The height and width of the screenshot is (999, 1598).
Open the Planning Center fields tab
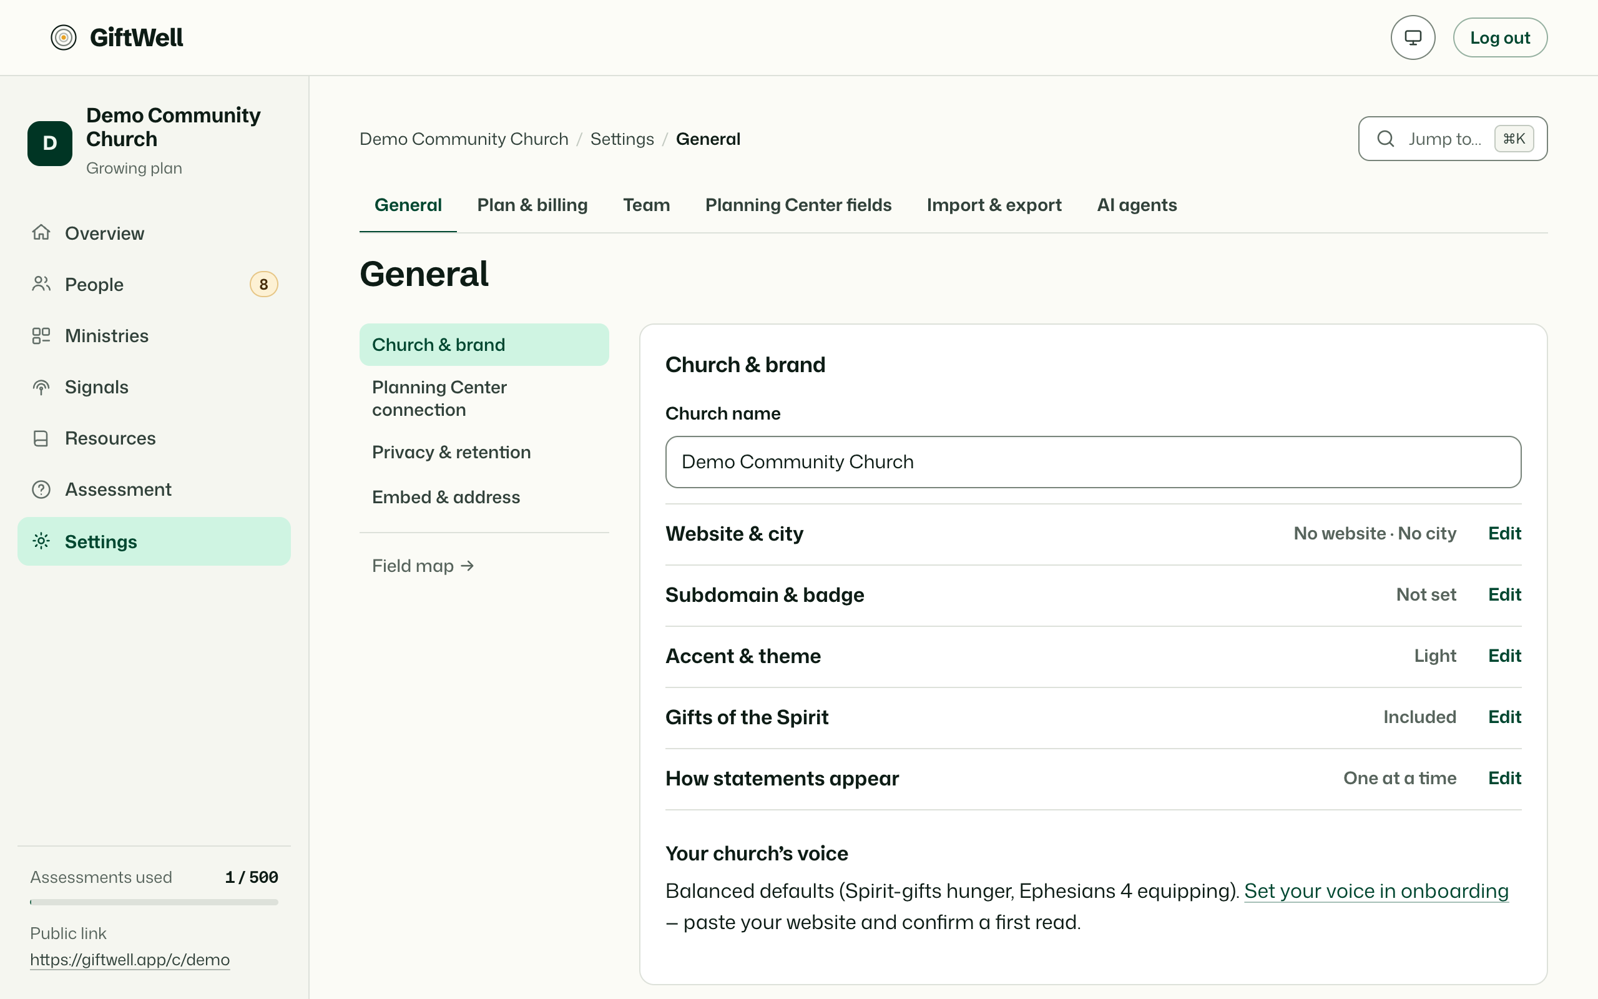(x=798, y=205)
